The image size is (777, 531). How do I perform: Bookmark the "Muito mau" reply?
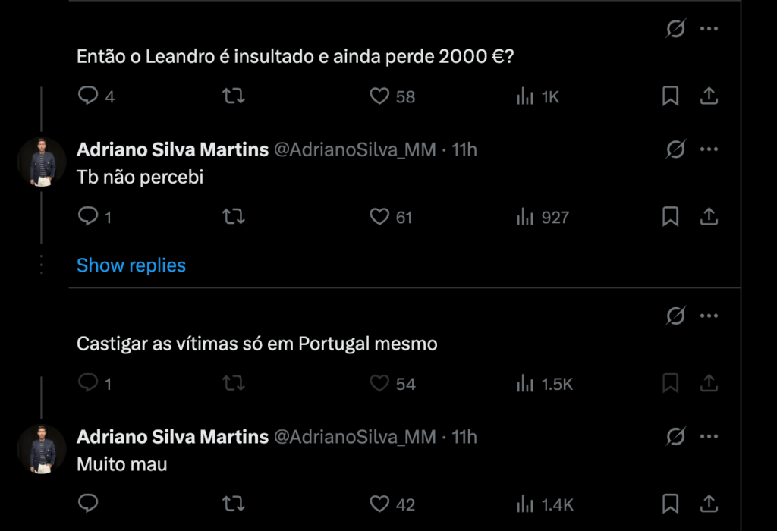(x=671, y=504)
